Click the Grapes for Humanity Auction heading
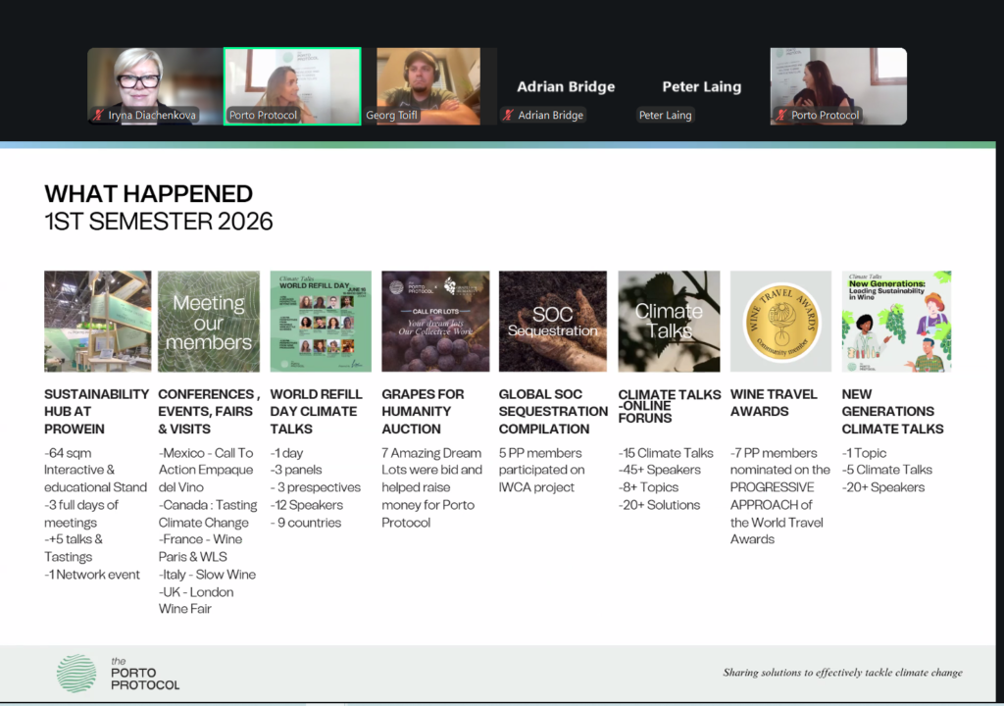Screen dimensions: 1004x706 tap(423, 411)
